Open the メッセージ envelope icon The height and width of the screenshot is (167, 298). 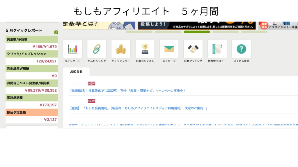[169, 49]
